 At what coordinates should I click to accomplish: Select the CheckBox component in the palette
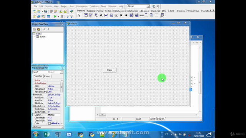pos(121,15)
